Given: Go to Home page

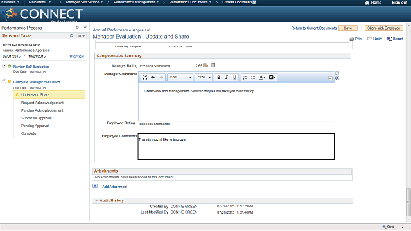Looking at the screenshot, I should pos(373,3).
